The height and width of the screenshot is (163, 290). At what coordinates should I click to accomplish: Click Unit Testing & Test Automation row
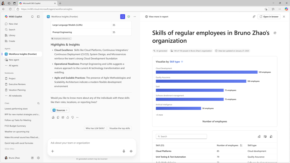pos(215,157)
